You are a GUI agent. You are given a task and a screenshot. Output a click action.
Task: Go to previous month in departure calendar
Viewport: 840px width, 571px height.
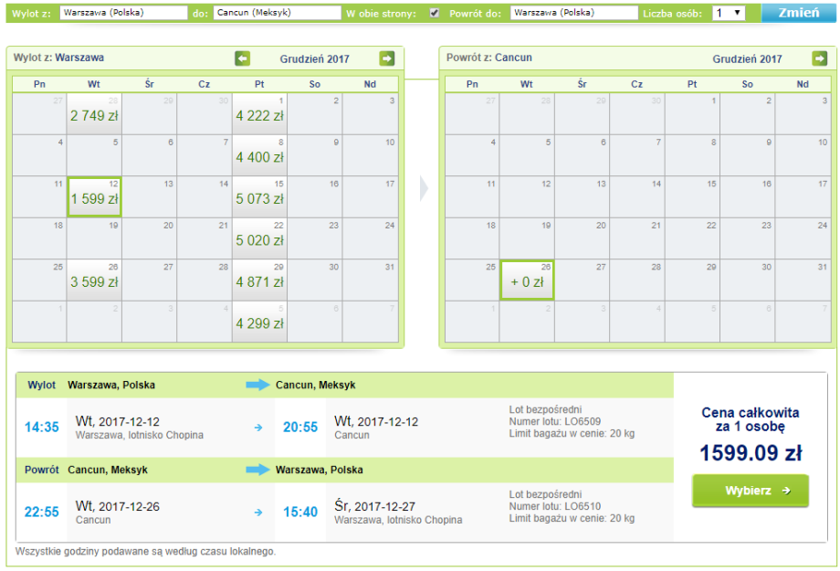pos(242,58)
